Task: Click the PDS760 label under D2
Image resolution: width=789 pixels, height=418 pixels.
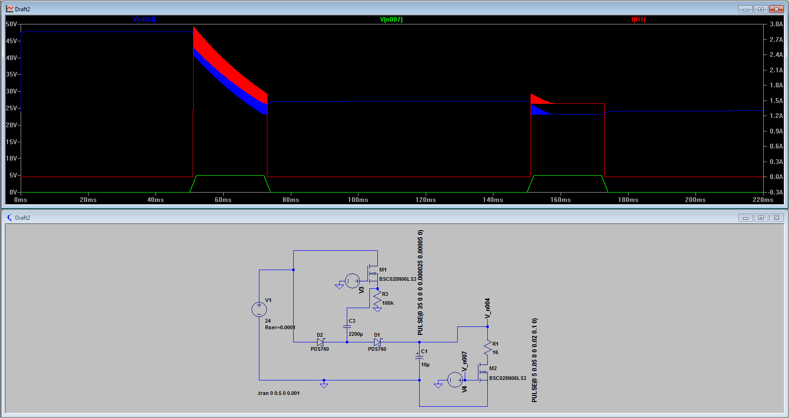Action: point(320,349)
